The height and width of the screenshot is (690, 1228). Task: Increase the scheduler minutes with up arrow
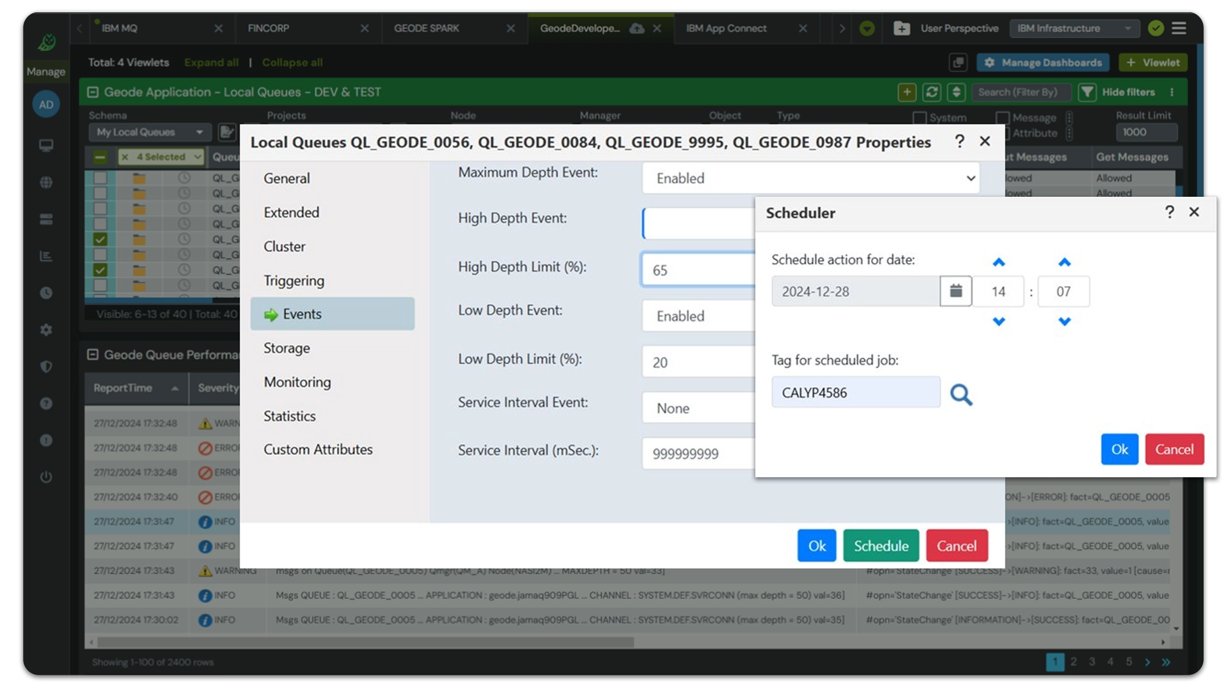point(1064,263)
